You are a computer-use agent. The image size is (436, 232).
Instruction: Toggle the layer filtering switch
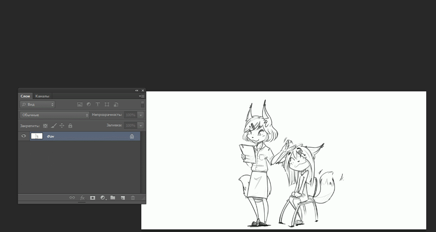142,104
